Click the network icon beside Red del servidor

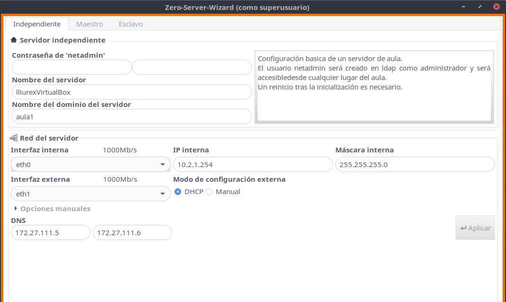coord(14,138)
